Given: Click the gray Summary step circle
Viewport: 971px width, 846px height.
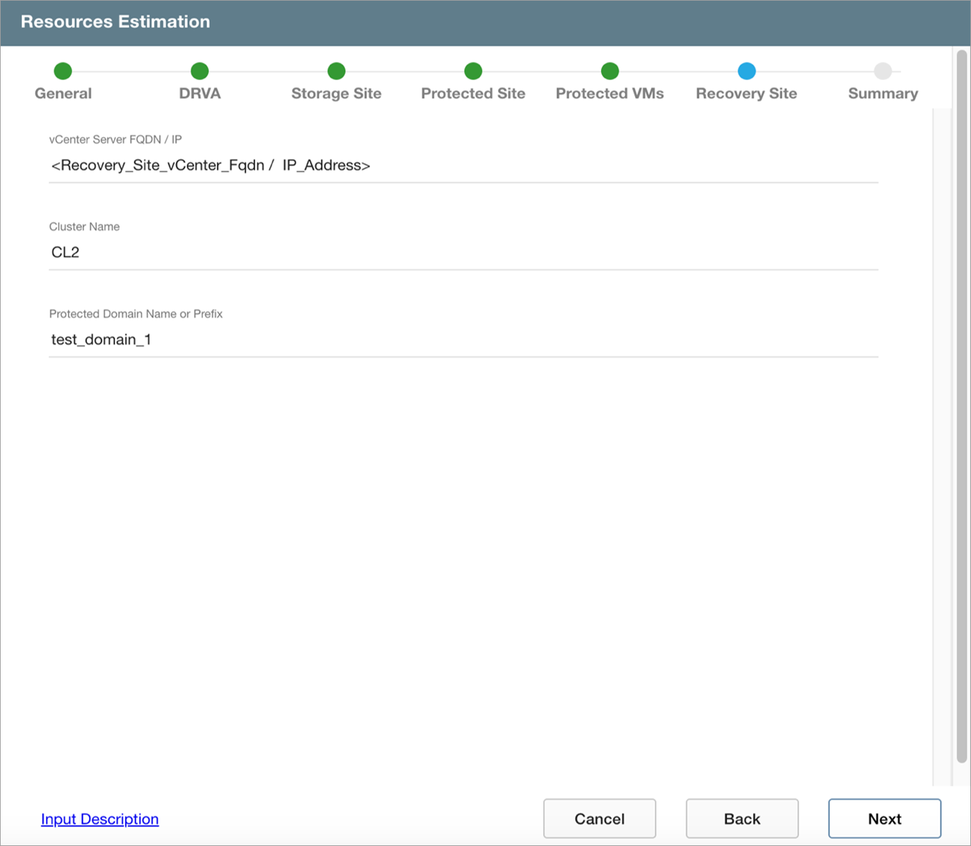Looking at the screenshot, I should point(883,71).
